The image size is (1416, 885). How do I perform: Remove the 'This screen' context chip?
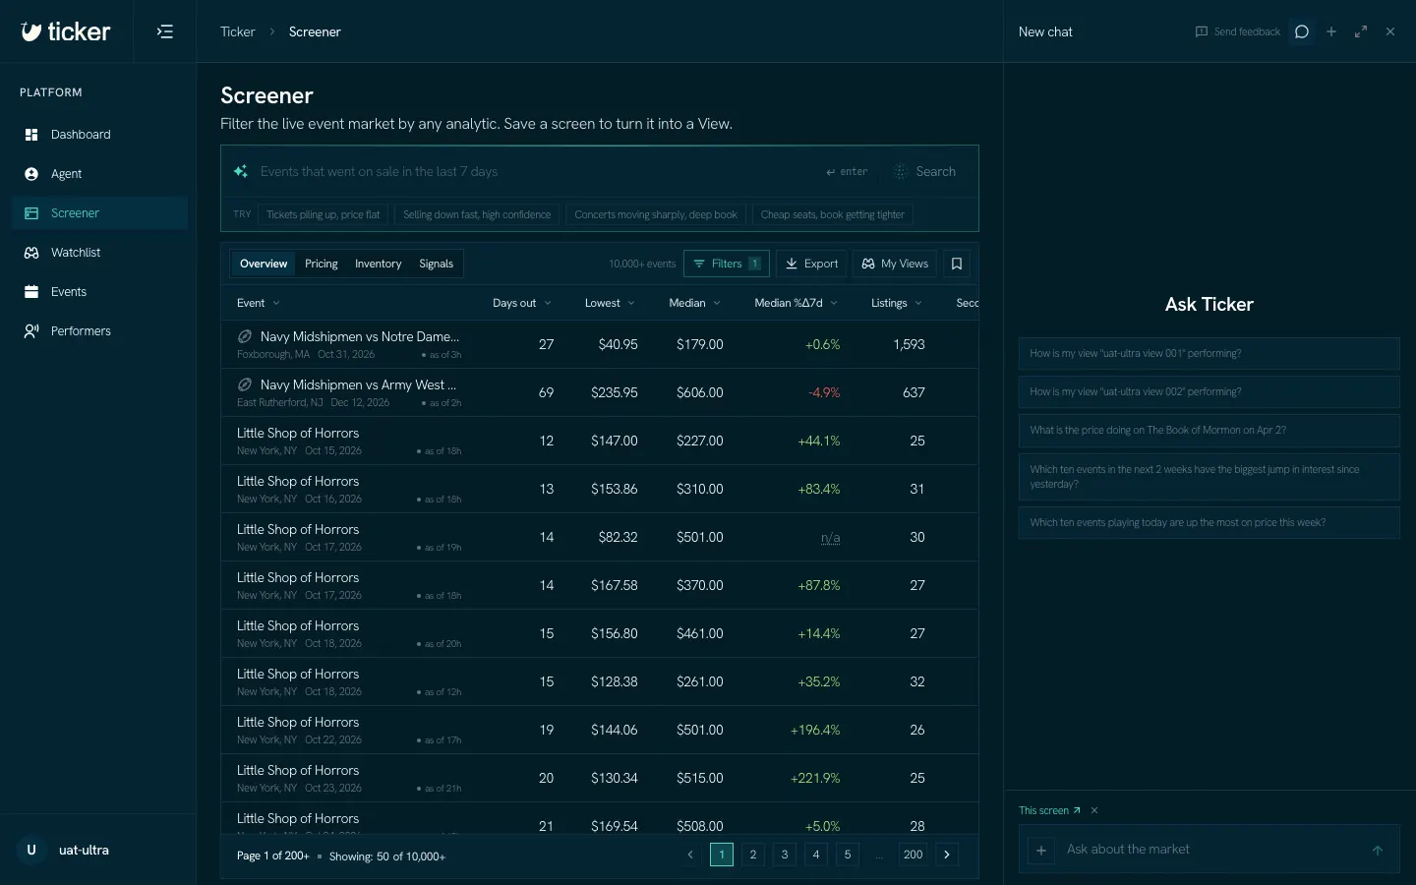tap(1094, 810)
